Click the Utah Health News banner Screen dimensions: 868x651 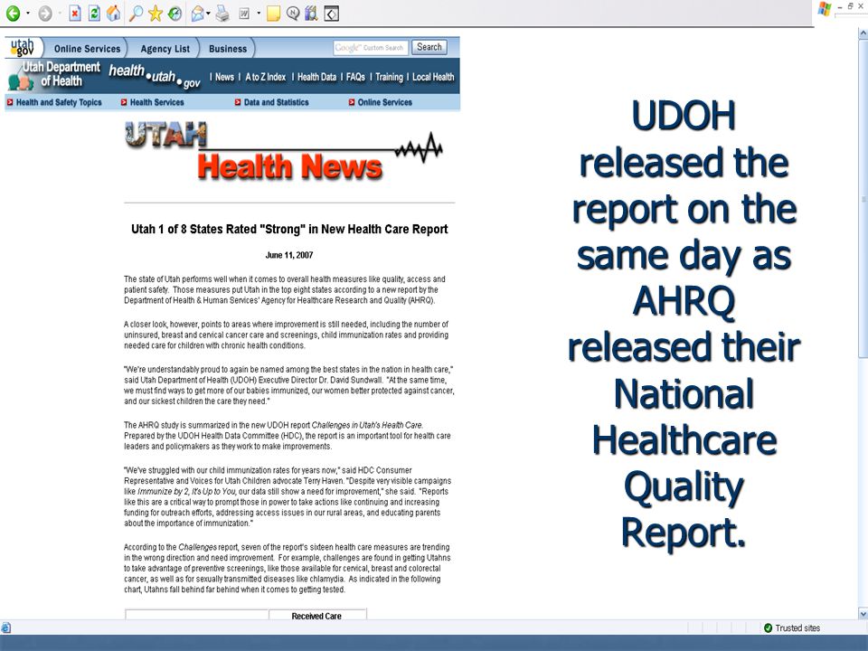pyautogui.click(x=283, y=151)
